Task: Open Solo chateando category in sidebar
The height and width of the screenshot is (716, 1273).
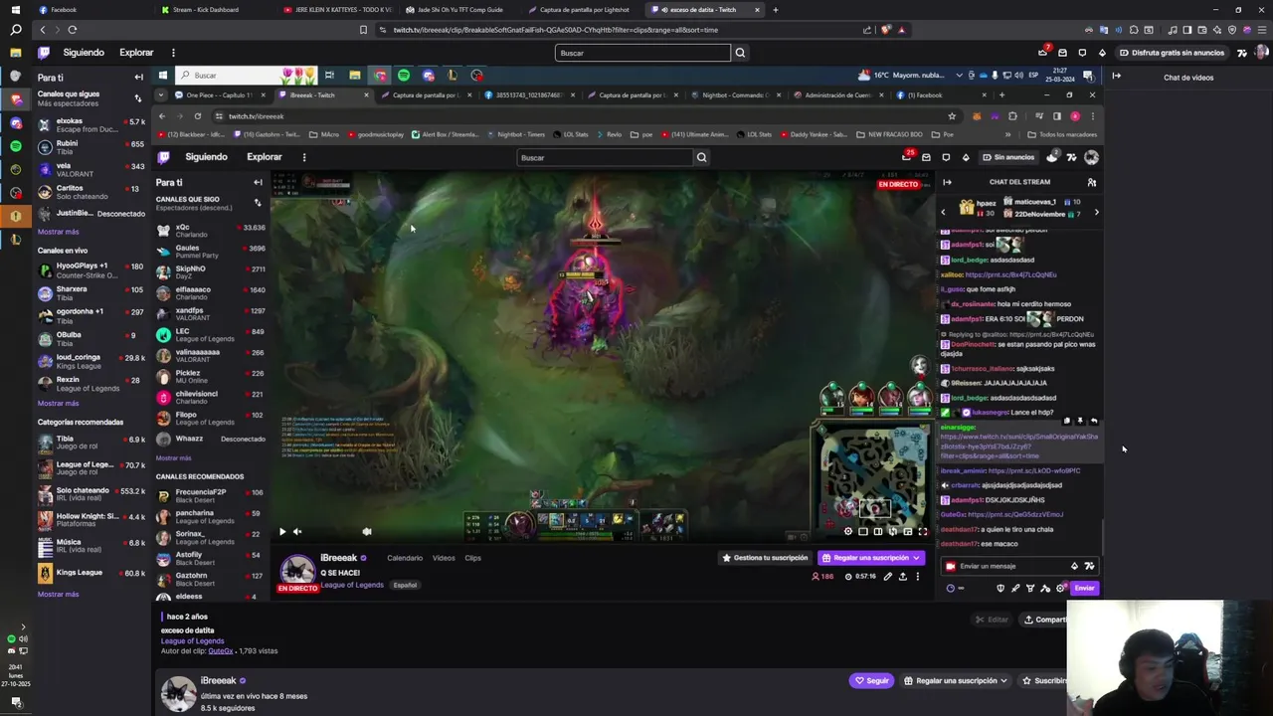Action: coord(91,494)
